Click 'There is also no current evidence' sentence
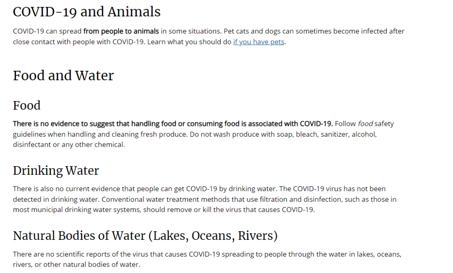 [145, 189]
